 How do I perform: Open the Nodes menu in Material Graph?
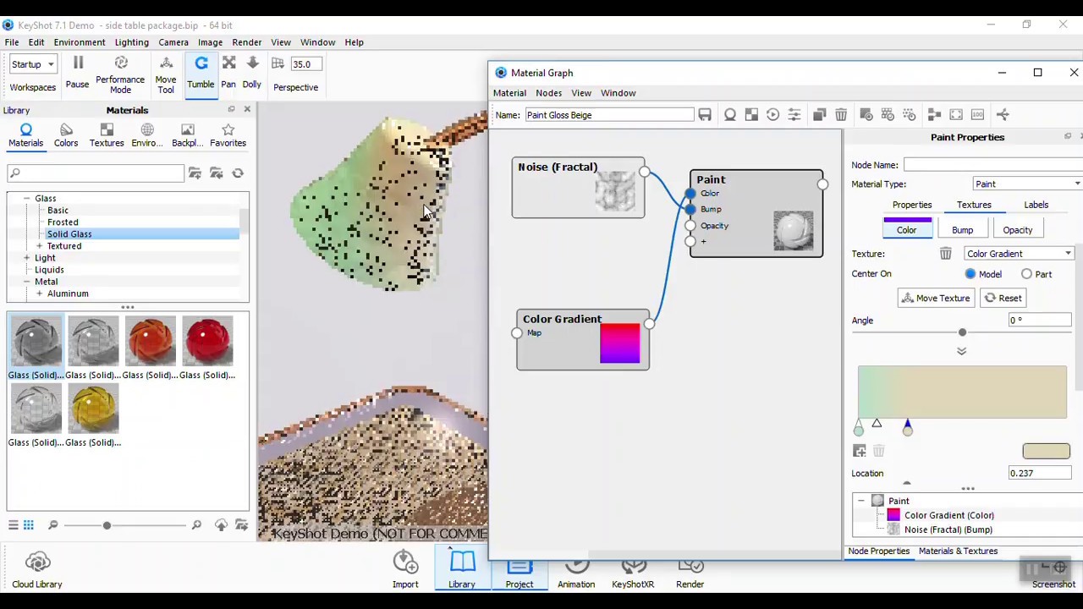click(548, 93)
